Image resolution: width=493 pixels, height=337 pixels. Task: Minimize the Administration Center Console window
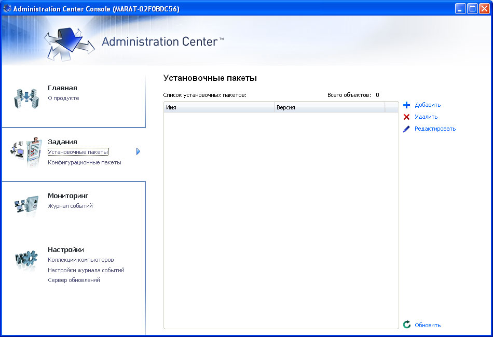point(460,8)
